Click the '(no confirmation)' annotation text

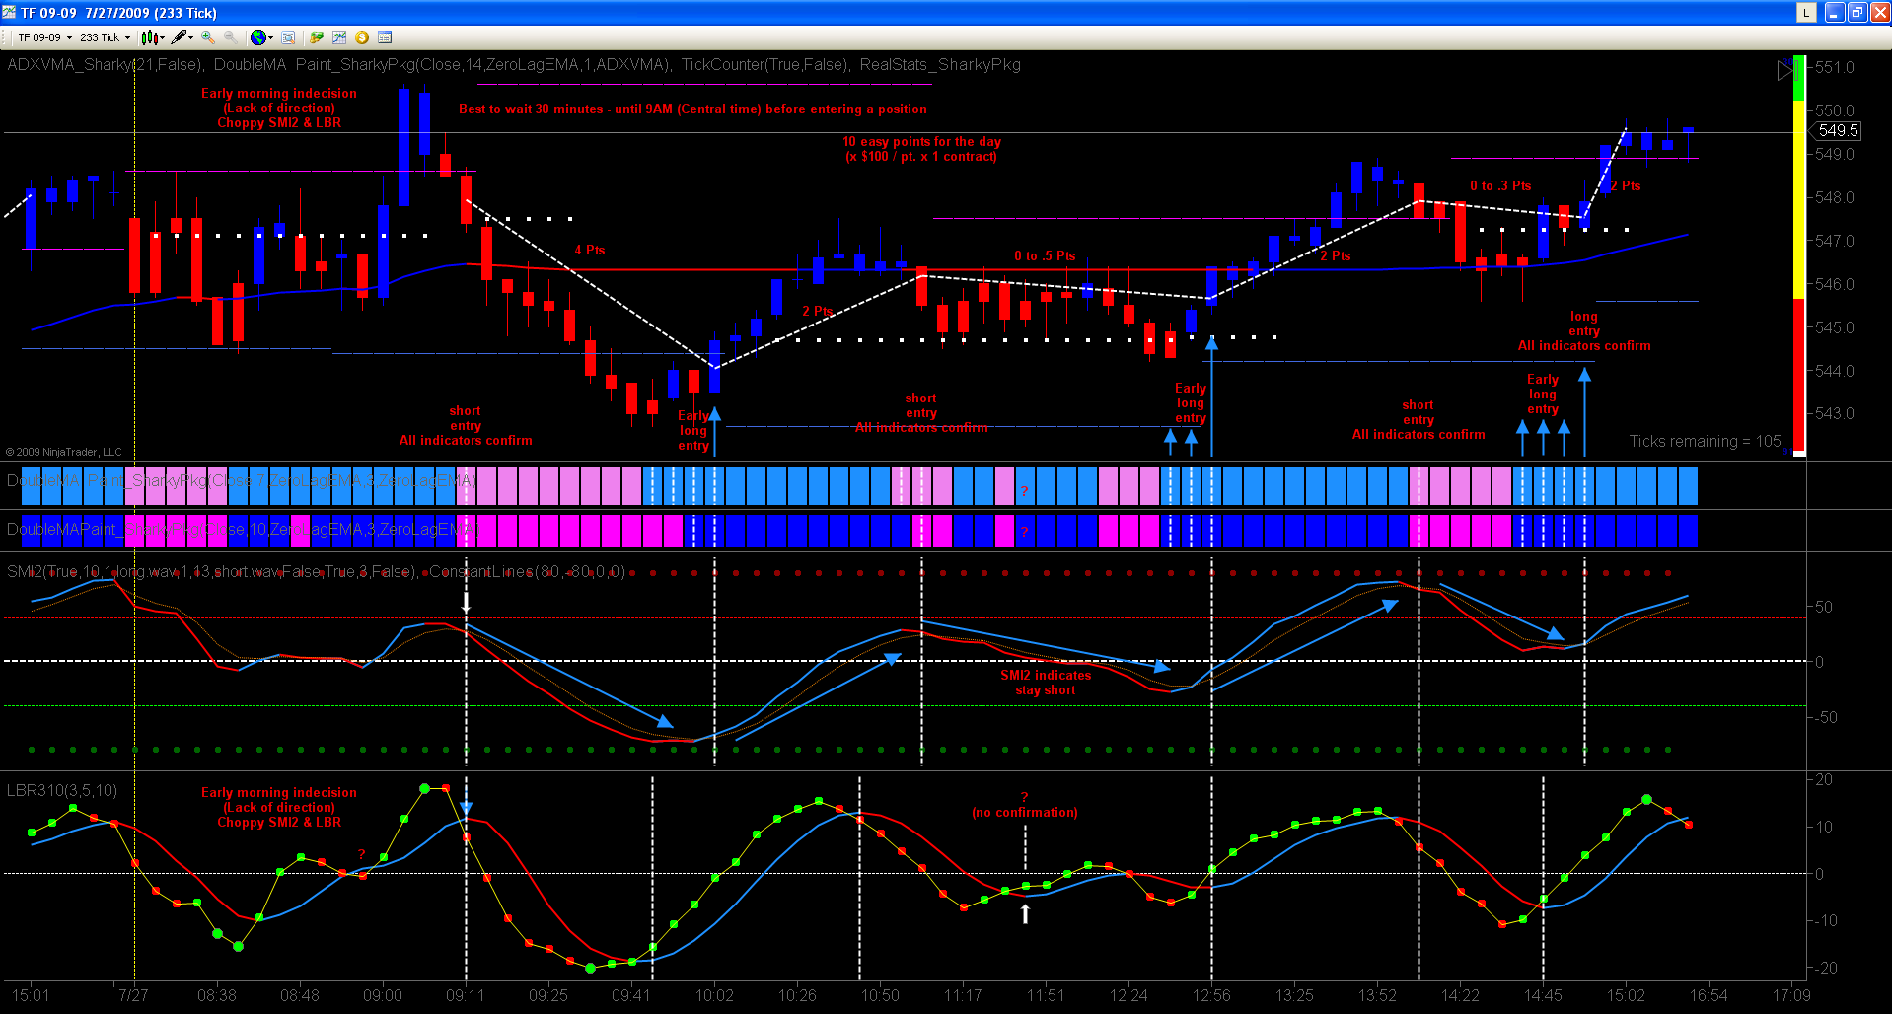[1025, 813]
